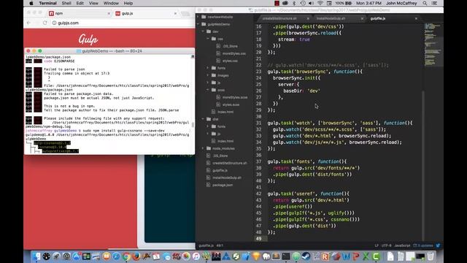The width and height of the screenshot is (467, 263).
Task: Open the View menu
Action: [x=93, y=3]
